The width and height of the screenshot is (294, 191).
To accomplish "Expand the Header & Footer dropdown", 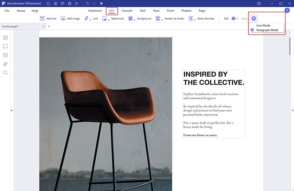I will coord(162,20).
